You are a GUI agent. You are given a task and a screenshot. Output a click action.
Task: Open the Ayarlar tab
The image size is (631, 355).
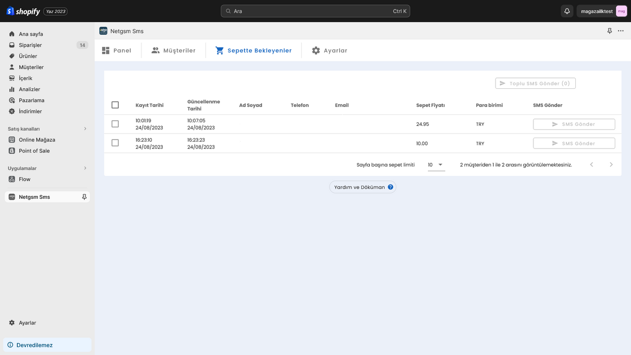pos(329,50)
